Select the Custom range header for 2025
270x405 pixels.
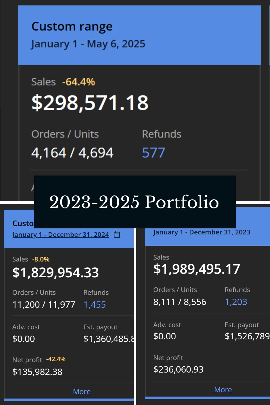(x=72, y=27)
